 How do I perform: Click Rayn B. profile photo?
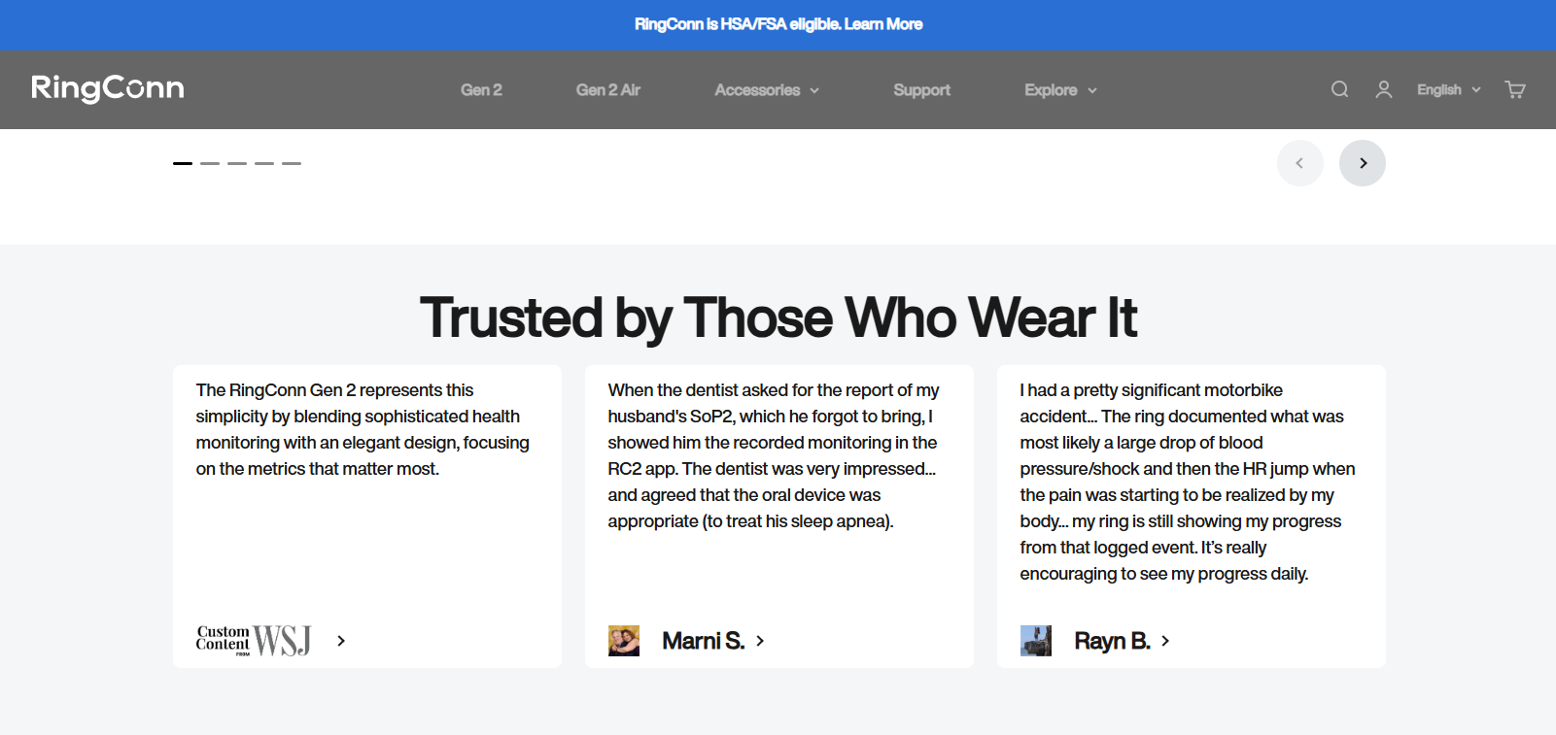tap(1036, 641)
